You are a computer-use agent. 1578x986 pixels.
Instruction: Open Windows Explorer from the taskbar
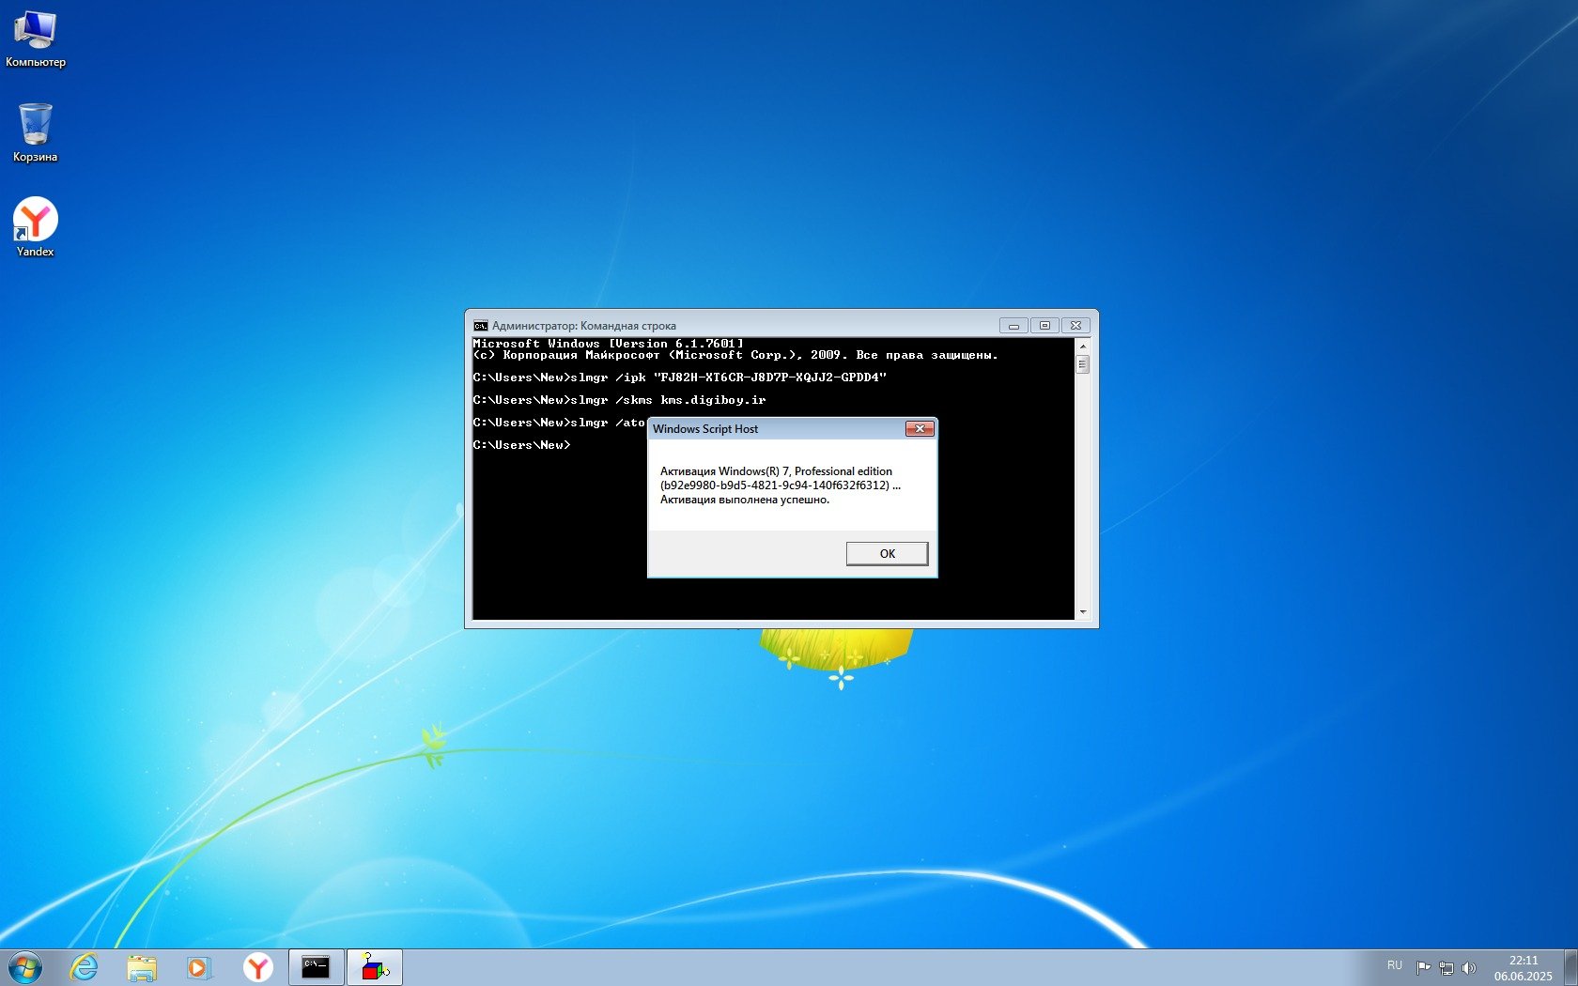tap(142, 967)
